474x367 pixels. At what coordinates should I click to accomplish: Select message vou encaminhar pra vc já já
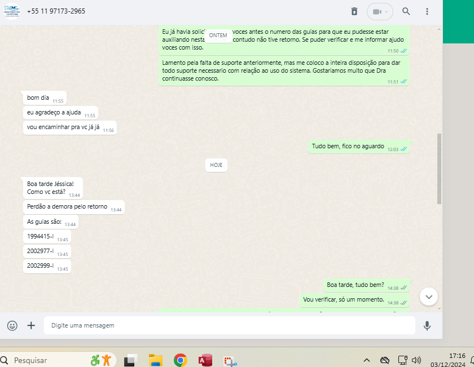[70, 128]
